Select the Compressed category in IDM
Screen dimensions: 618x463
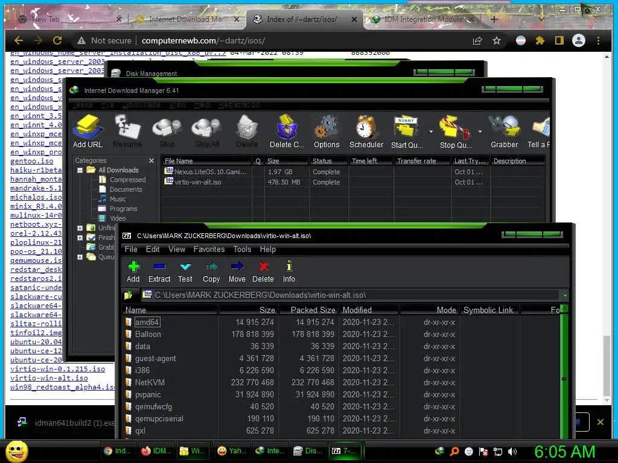(x=123, y=180)
